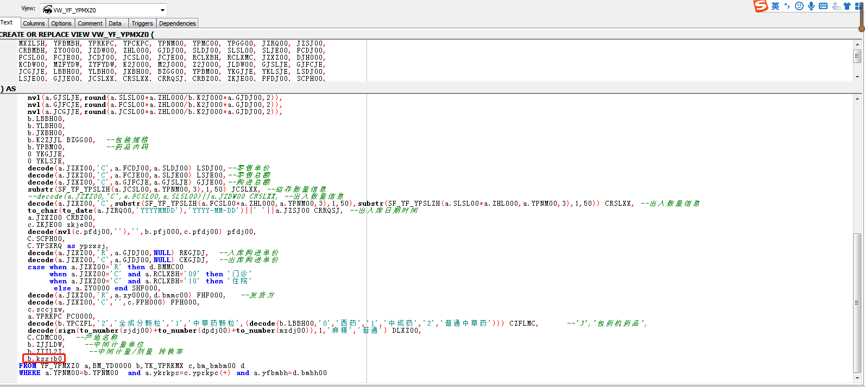Click 'else a.ZY0000 end SHF000' line
The height and width of the screenshot is (387, 865).
pyautogui.click(x=107, y=288)
